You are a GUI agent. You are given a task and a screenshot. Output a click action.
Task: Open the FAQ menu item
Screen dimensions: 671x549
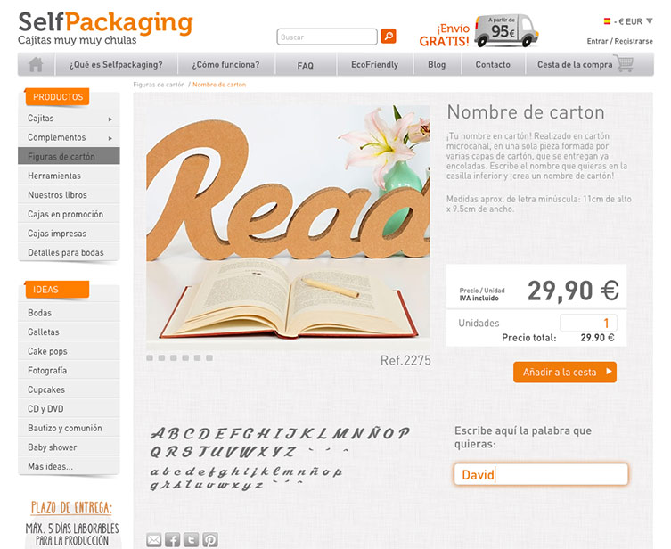click(306, 65)
